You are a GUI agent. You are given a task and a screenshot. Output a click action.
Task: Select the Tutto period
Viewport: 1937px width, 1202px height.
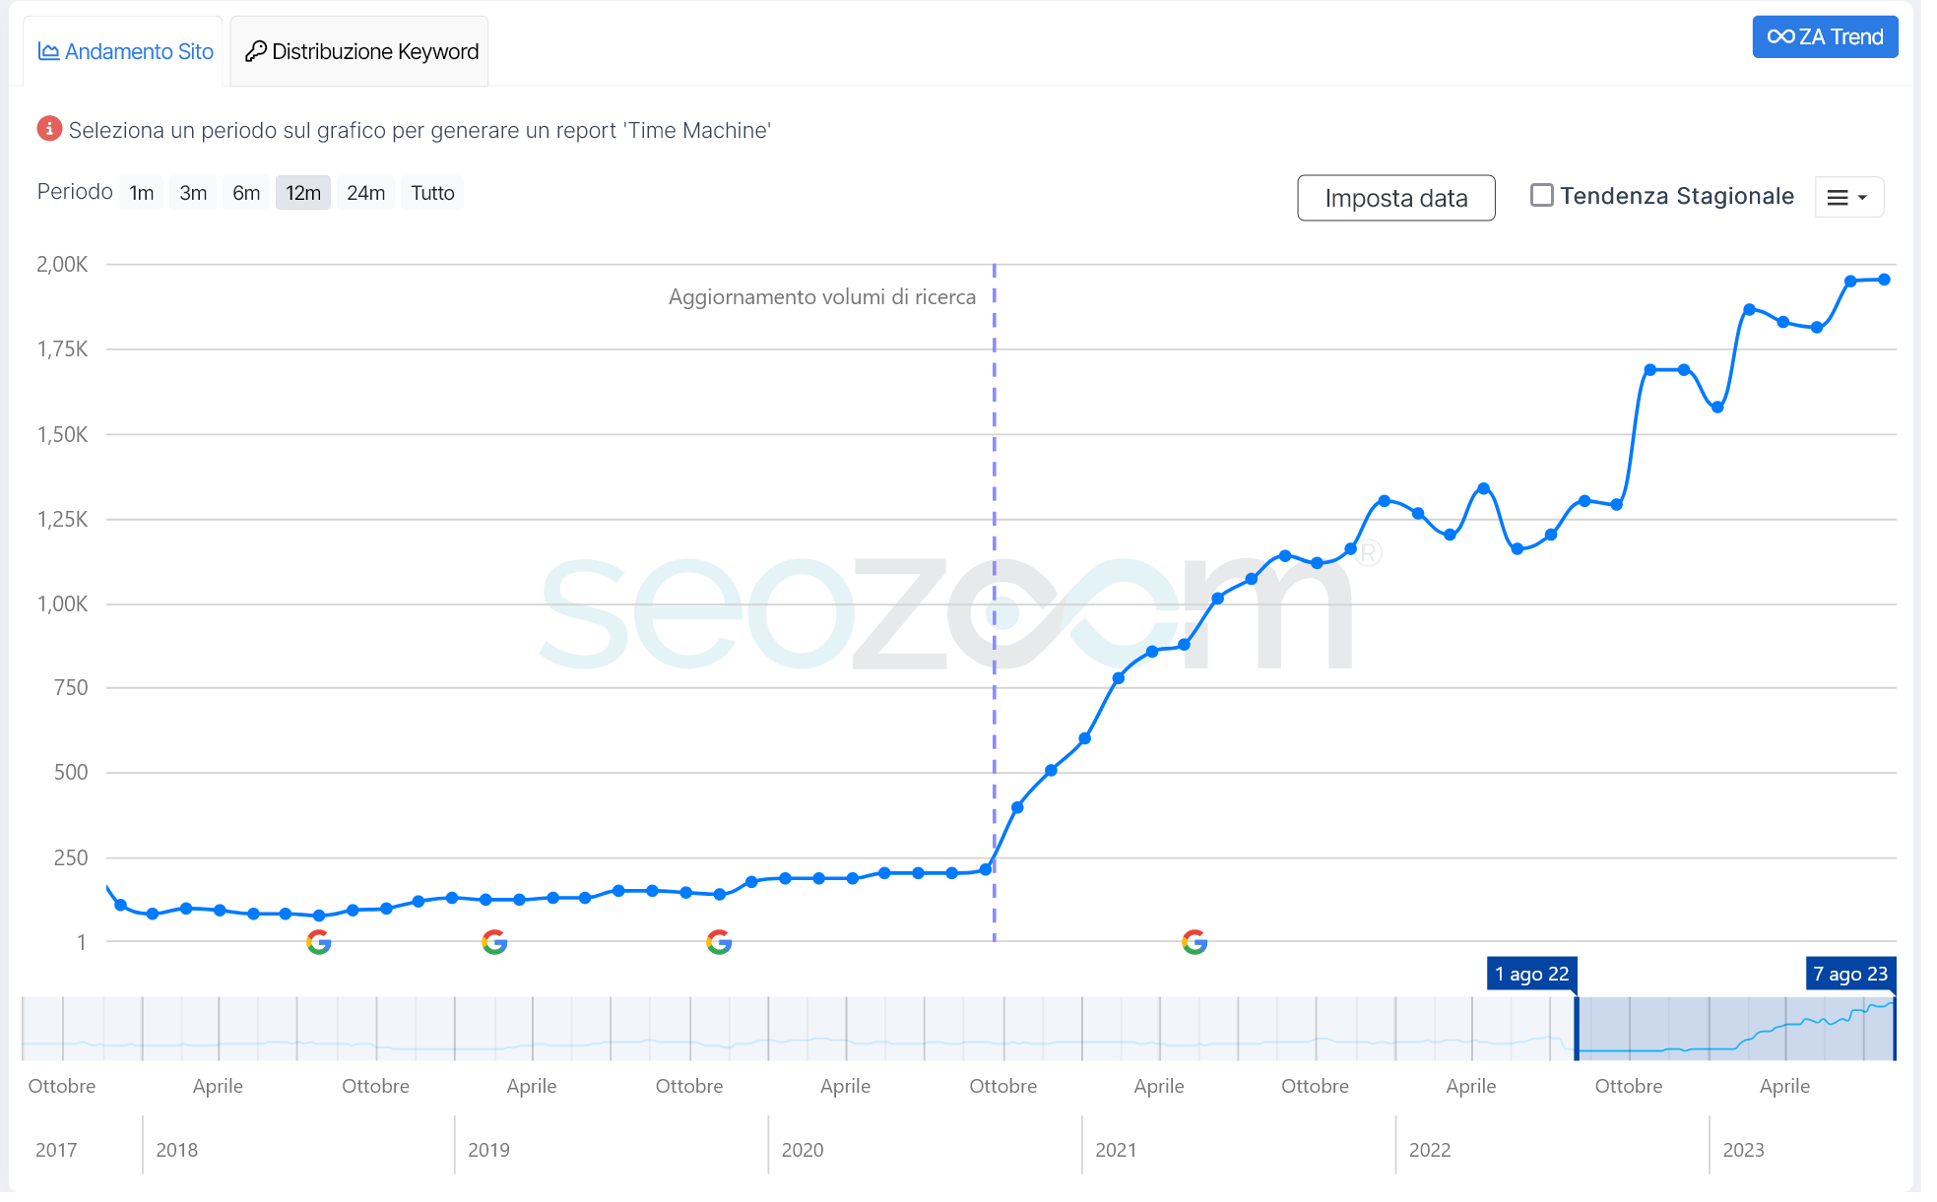(432, 193)
